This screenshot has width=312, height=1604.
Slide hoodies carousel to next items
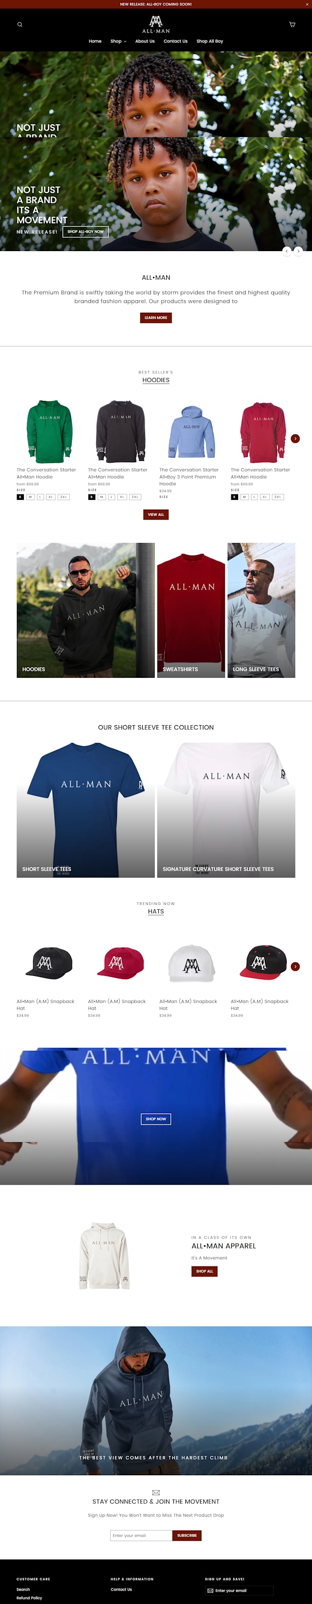pos(295,438)
